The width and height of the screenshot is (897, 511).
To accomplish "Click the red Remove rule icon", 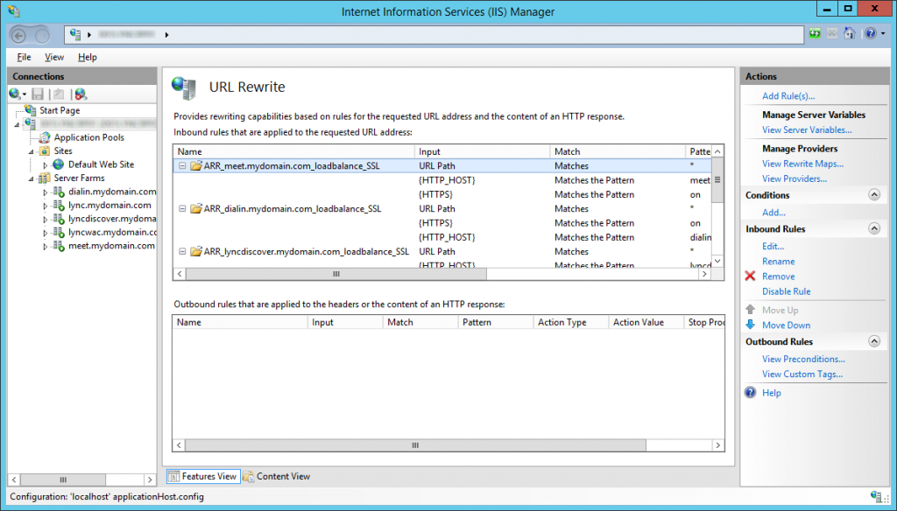I will pyautogui.click(x=750, y=276).
